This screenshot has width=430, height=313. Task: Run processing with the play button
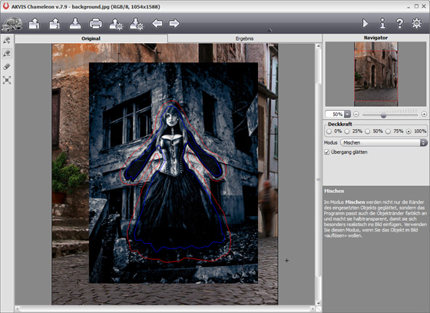tap(365, 23)
